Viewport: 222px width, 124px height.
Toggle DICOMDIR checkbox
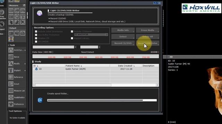click(36, 42)
